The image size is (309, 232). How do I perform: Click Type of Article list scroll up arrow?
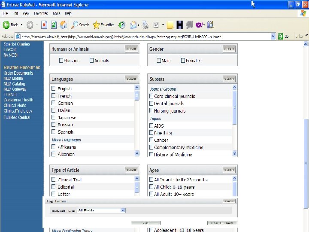[x=137, y=178]
